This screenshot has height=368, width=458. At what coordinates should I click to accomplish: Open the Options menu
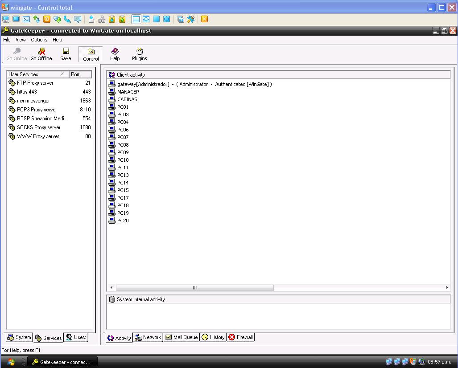39,40
